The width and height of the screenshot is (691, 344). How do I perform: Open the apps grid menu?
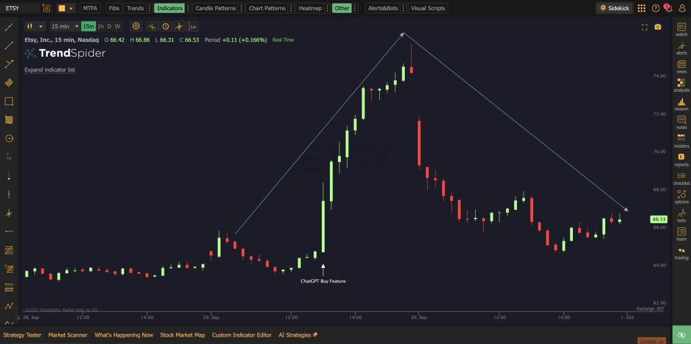[642, 8]
